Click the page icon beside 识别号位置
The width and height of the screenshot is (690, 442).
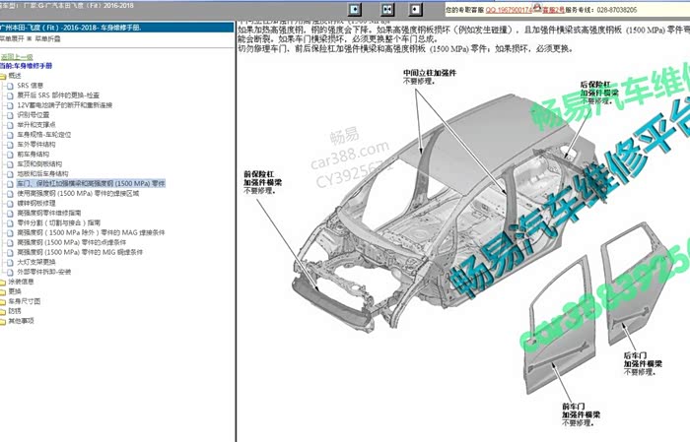(10, 114)
